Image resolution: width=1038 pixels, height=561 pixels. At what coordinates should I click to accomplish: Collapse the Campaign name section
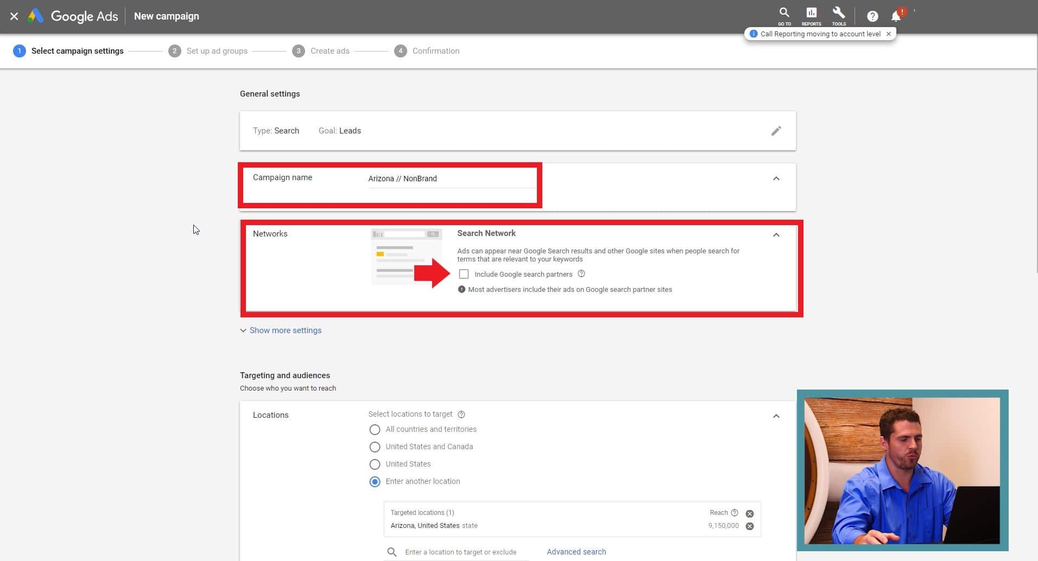[776, 178]
